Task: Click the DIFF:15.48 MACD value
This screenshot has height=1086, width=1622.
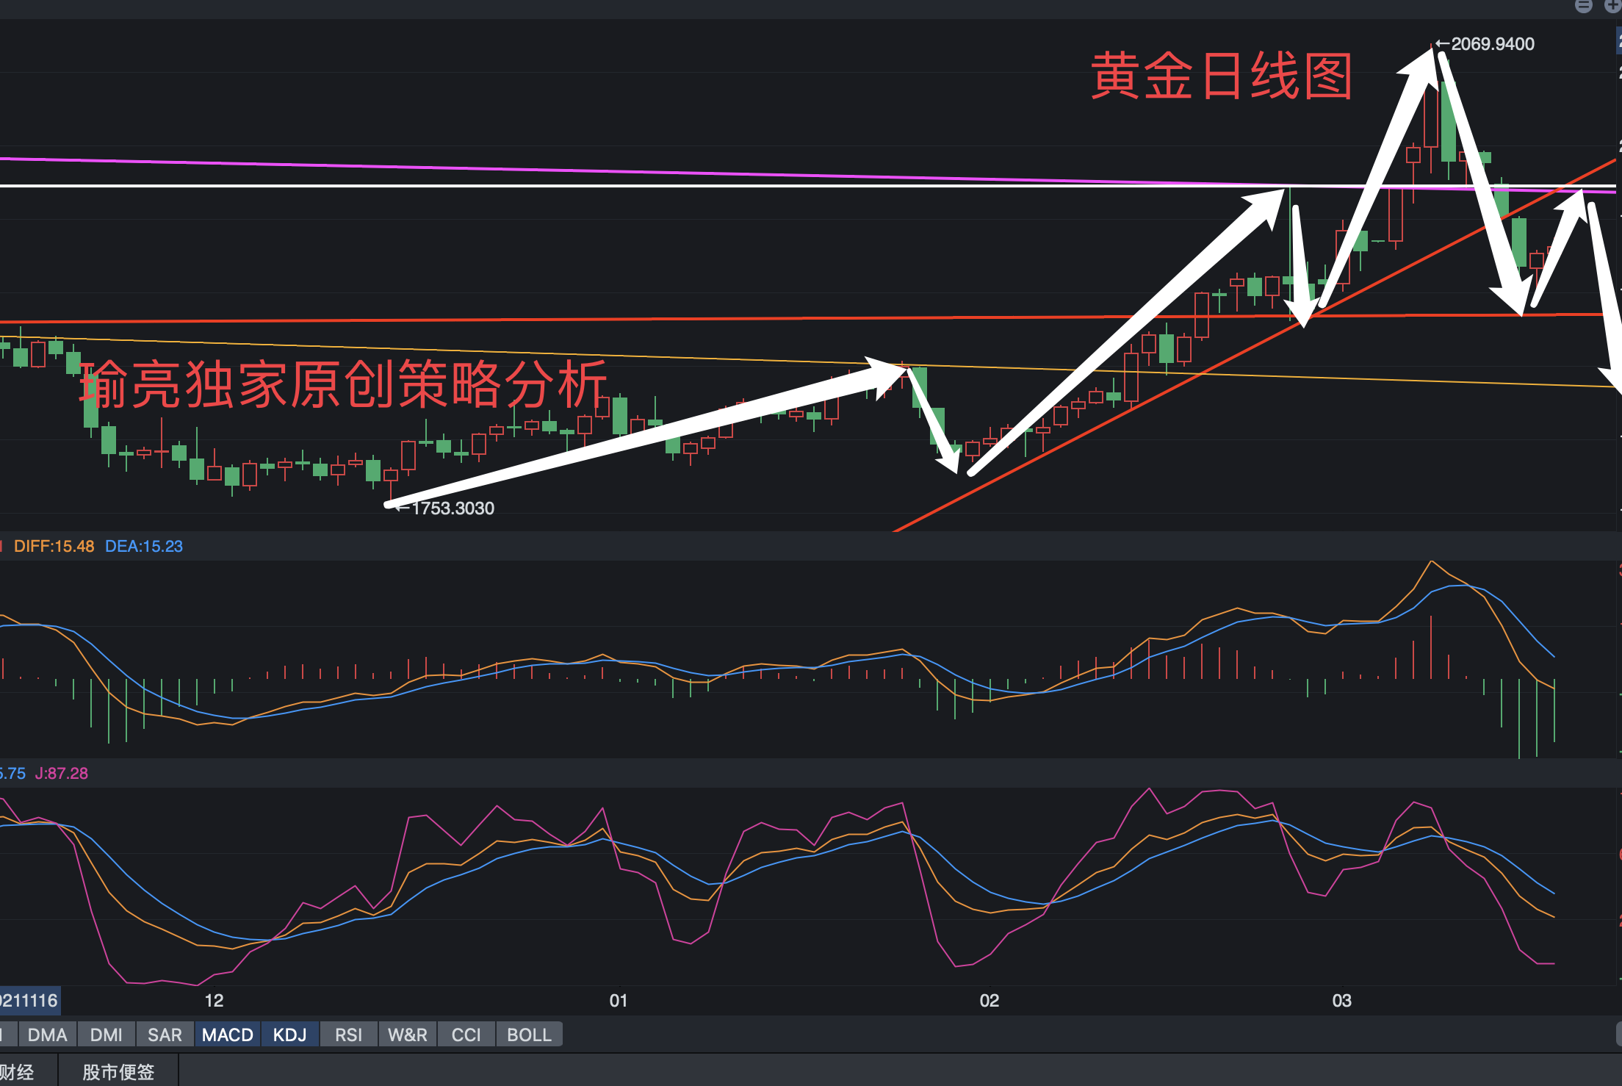Action: pos(54,546)
